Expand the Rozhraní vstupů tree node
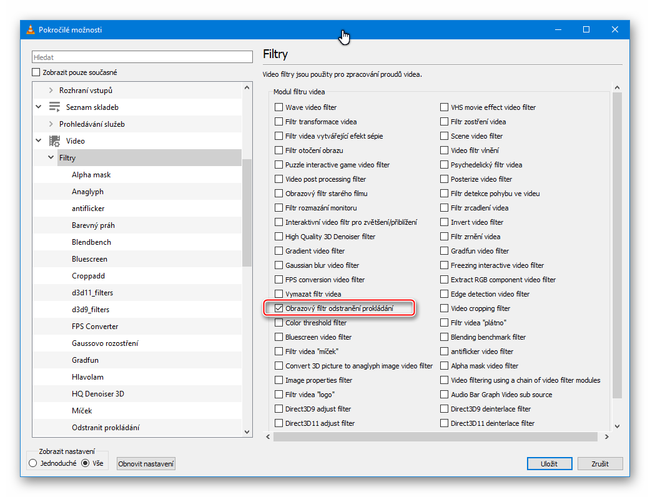 point(51,91)
